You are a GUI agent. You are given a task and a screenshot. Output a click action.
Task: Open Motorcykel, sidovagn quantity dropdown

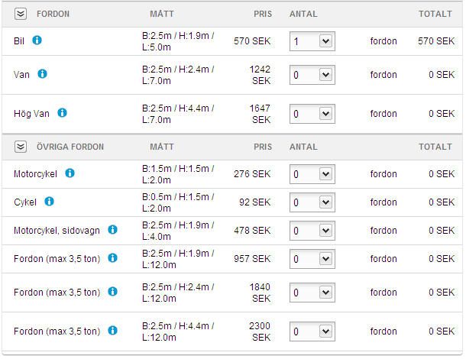(x=312, y=231)
